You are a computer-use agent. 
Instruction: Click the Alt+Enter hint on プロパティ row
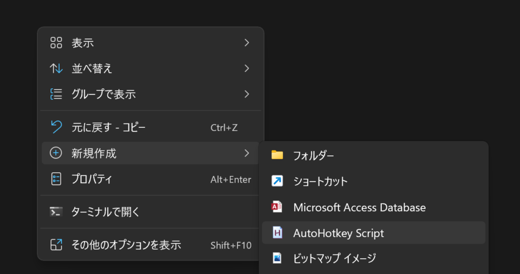point(230,179)
